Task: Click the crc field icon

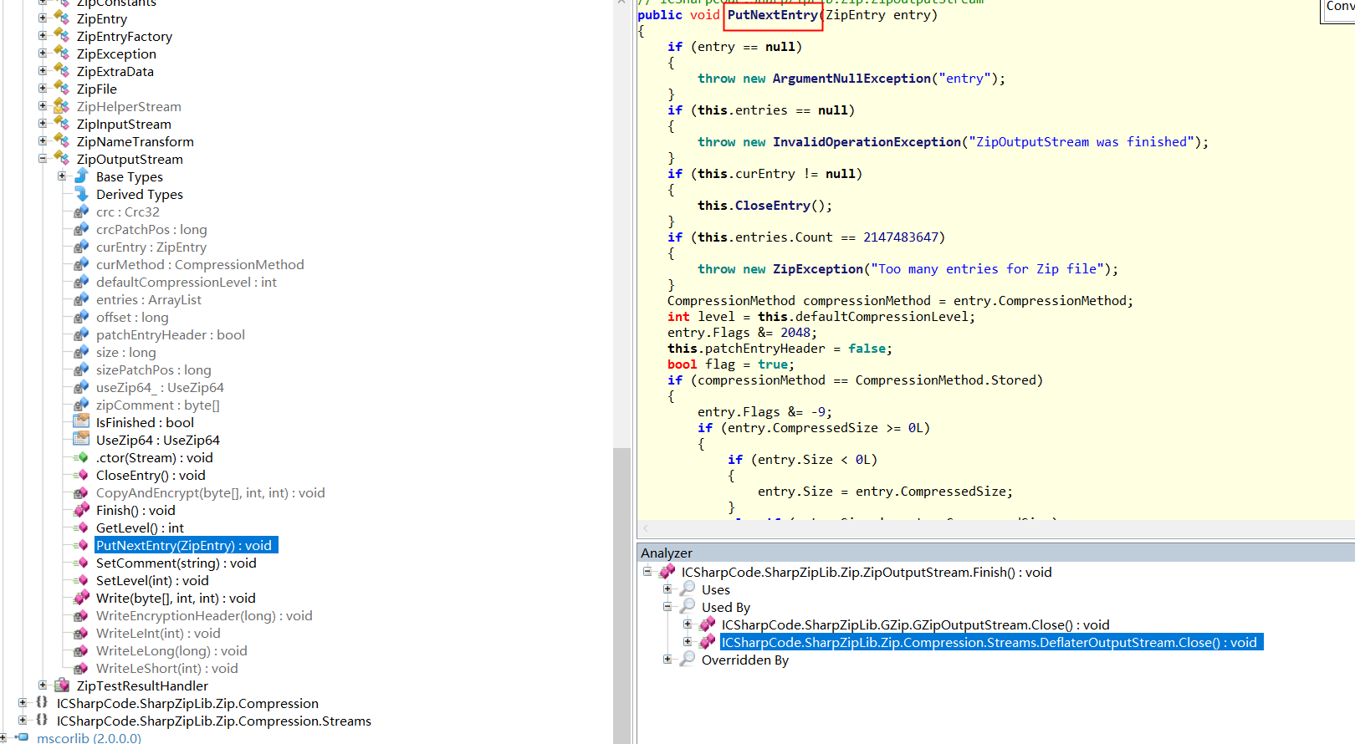Action: 81,211
